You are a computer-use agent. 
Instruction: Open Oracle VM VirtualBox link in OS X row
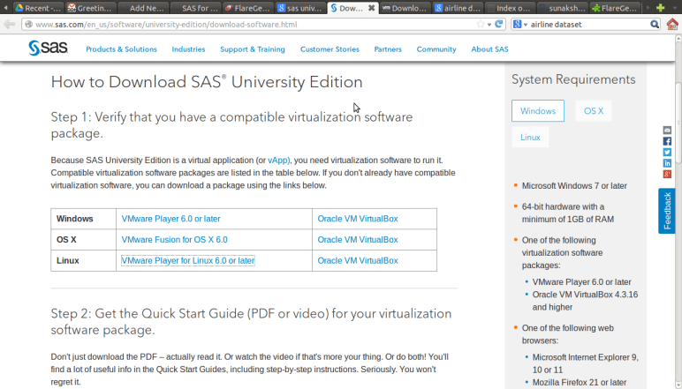click(358, 240)
